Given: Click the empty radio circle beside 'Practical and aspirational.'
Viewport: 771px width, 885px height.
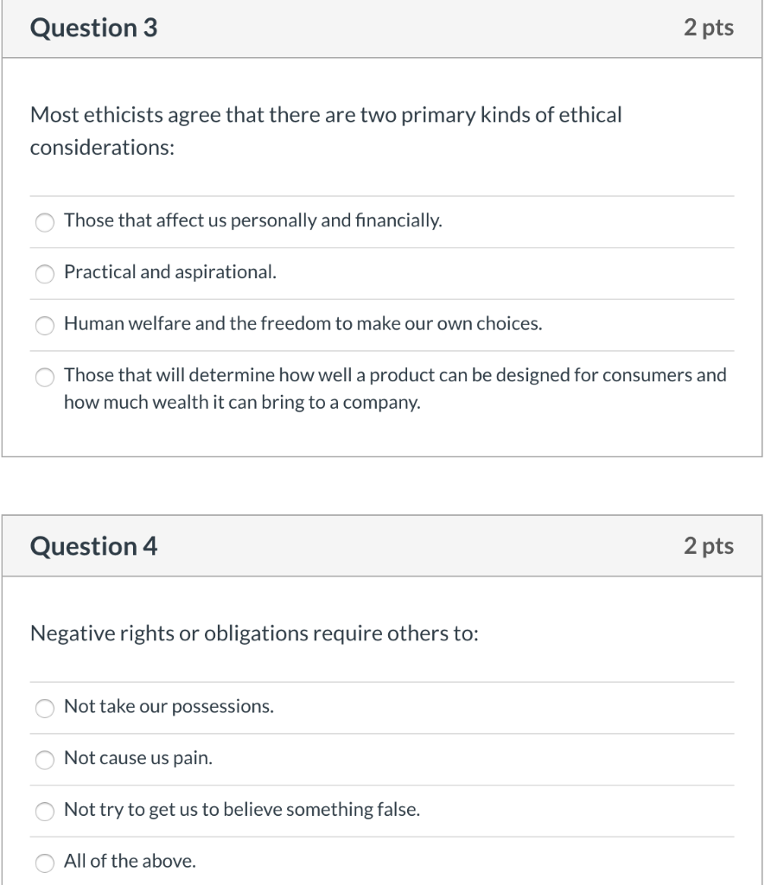Looking at the screenshot, I should click(x=45, y=274).
